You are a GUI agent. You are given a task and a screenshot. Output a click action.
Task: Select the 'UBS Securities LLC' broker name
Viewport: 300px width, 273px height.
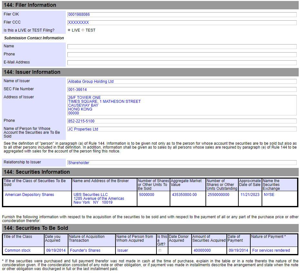[91, 195]
